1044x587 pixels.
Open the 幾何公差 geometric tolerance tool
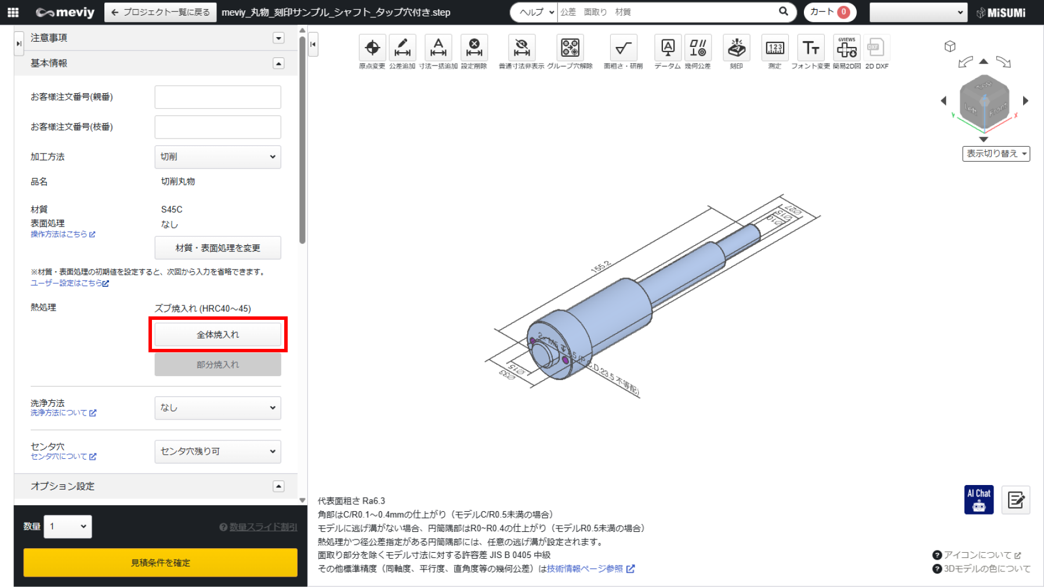pos(698,48)
